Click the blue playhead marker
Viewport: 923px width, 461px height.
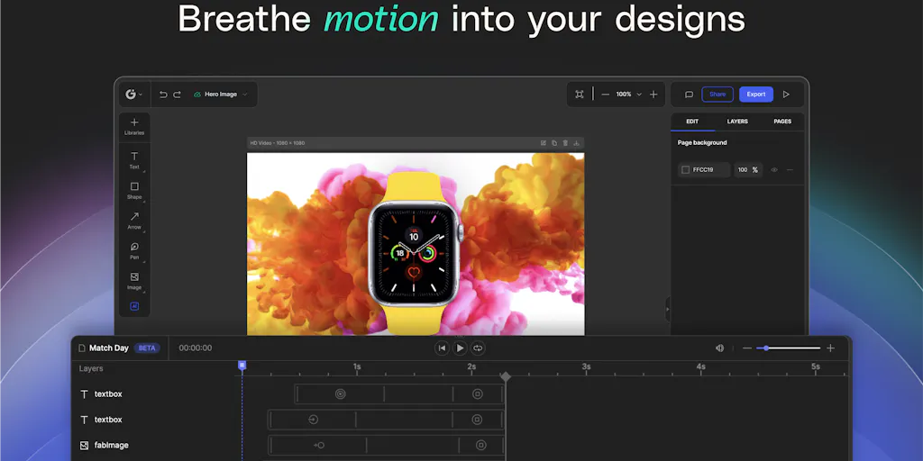(x=242, y=366)
